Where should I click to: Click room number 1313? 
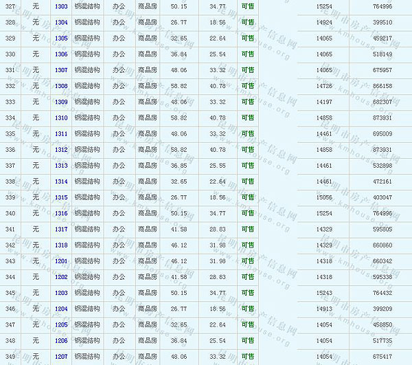[61, 166]
